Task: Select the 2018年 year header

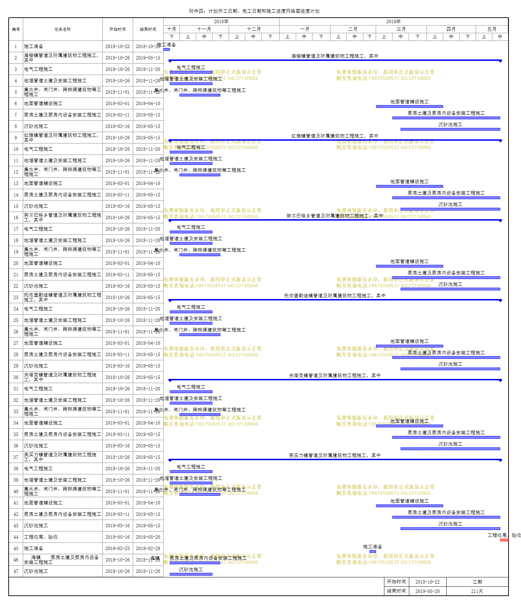Action: [221, 21]
